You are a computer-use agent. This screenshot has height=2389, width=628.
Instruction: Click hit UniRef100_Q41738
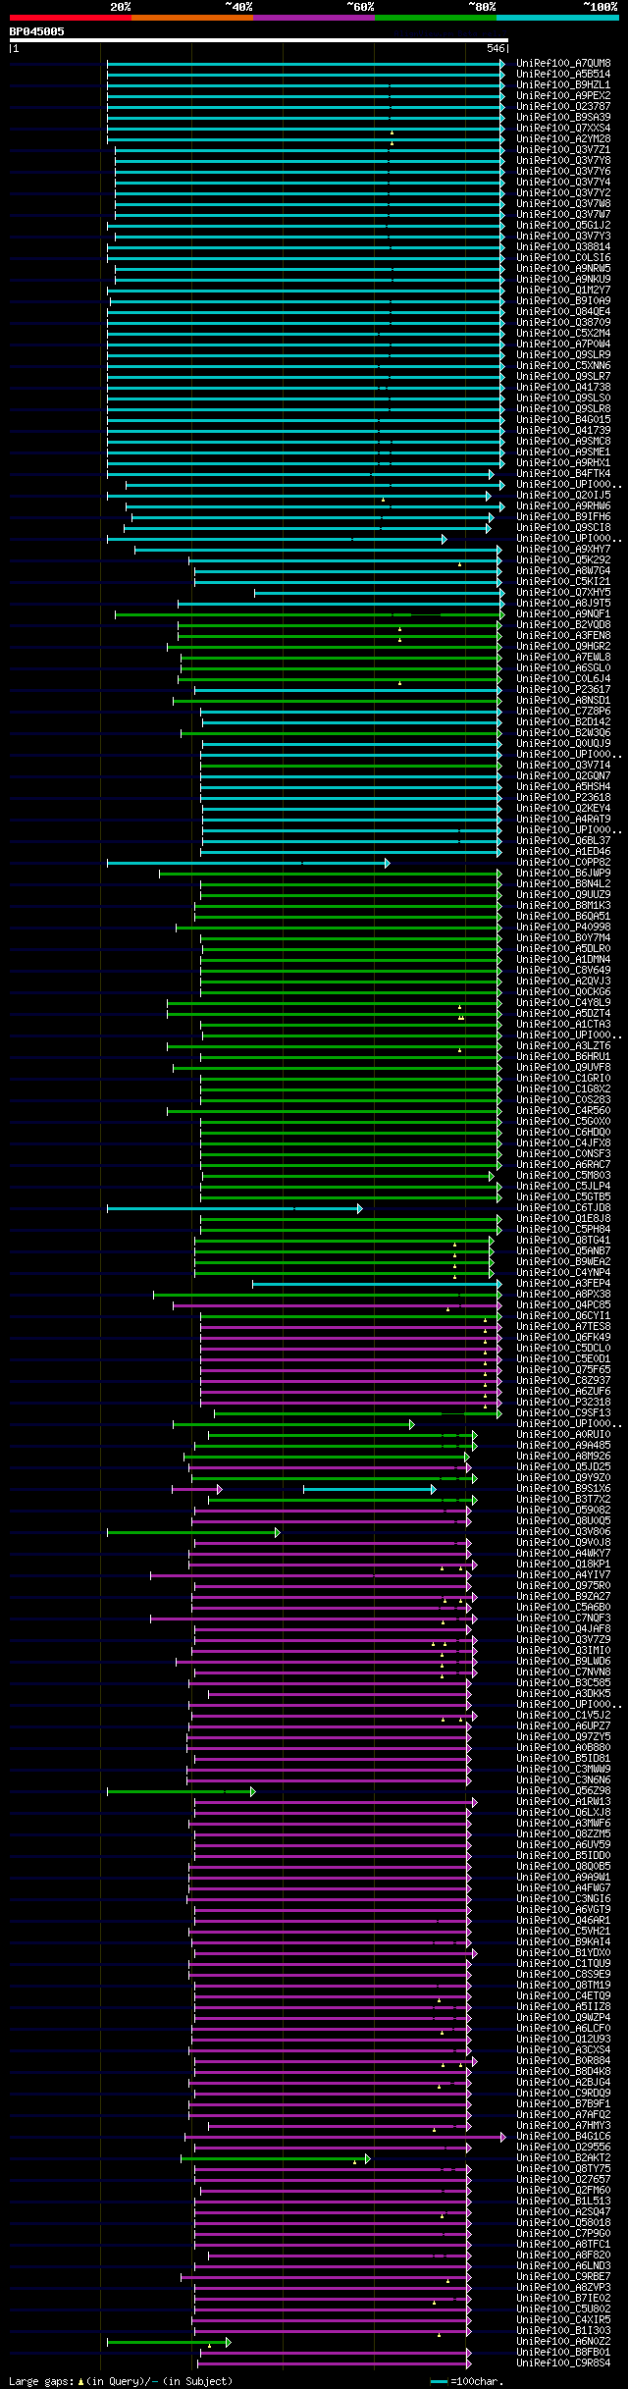pos(563,388)
